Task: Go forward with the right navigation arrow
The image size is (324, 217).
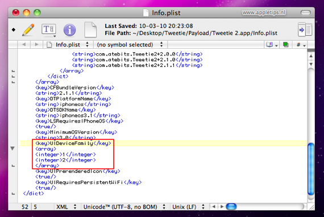Action: click(36, 44)
